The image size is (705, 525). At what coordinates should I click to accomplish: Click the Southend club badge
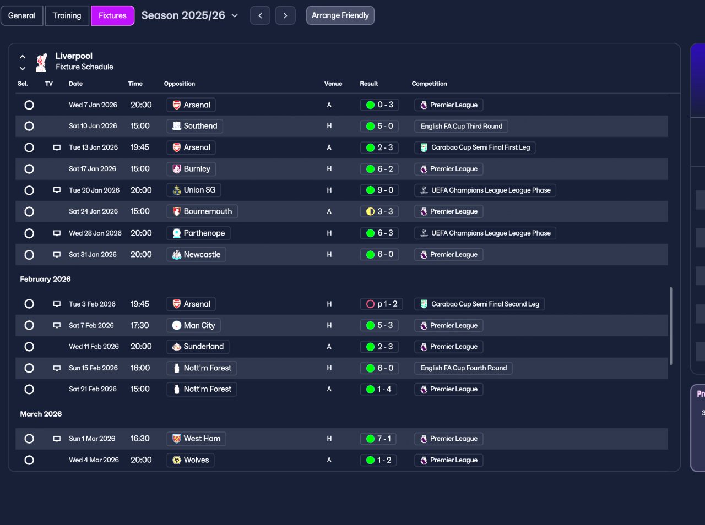pos(177,126)
